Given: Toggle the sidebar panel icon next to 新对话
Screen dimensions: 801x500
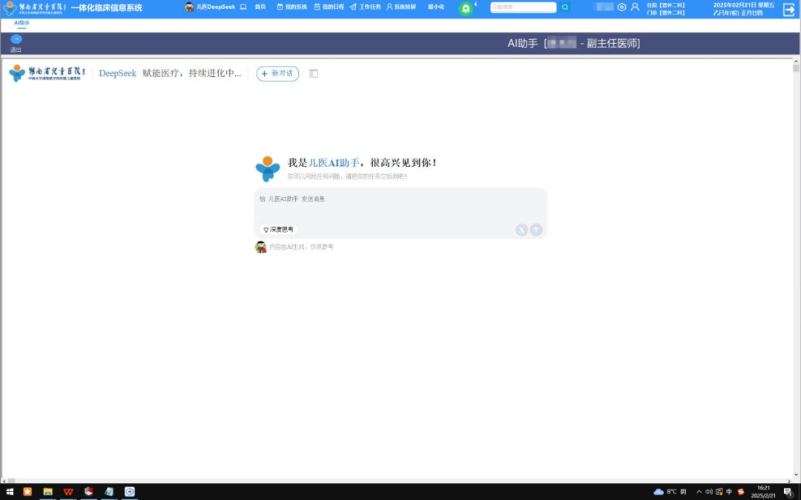Looking at the screenshot, I should pos(314,73).
